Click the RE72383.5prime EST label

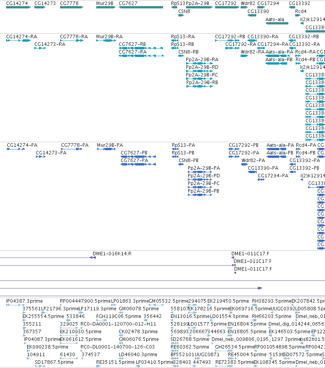point(234,362)
